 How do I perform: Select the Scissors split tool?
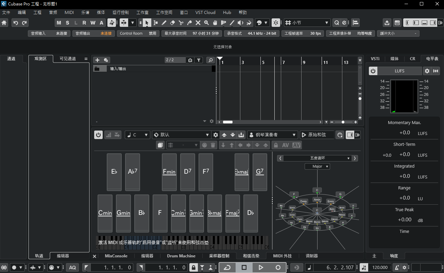tap(181, 23)
